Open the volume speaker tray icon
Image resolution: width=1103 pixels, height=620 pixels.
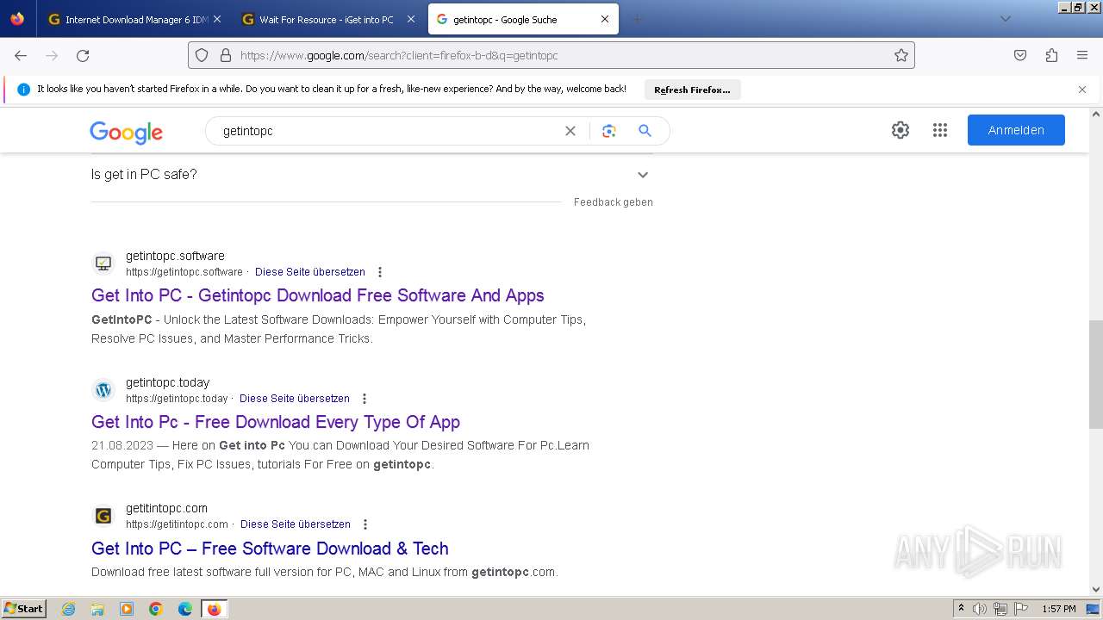point(980,609)
